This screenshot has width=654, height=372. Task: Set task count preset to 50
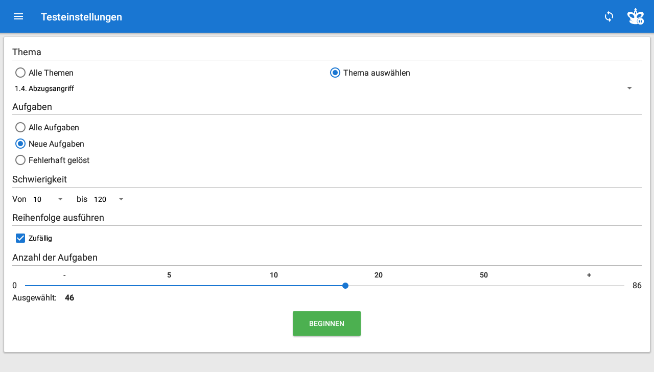coord(484,275)
